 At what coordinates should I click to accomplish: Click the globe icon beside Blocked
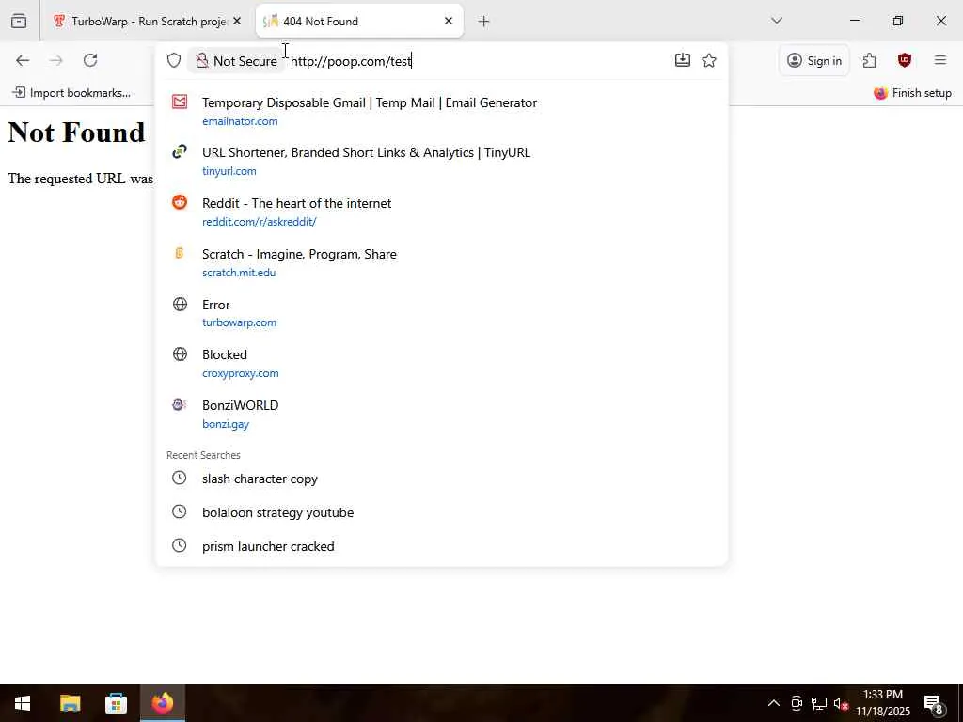180,353
